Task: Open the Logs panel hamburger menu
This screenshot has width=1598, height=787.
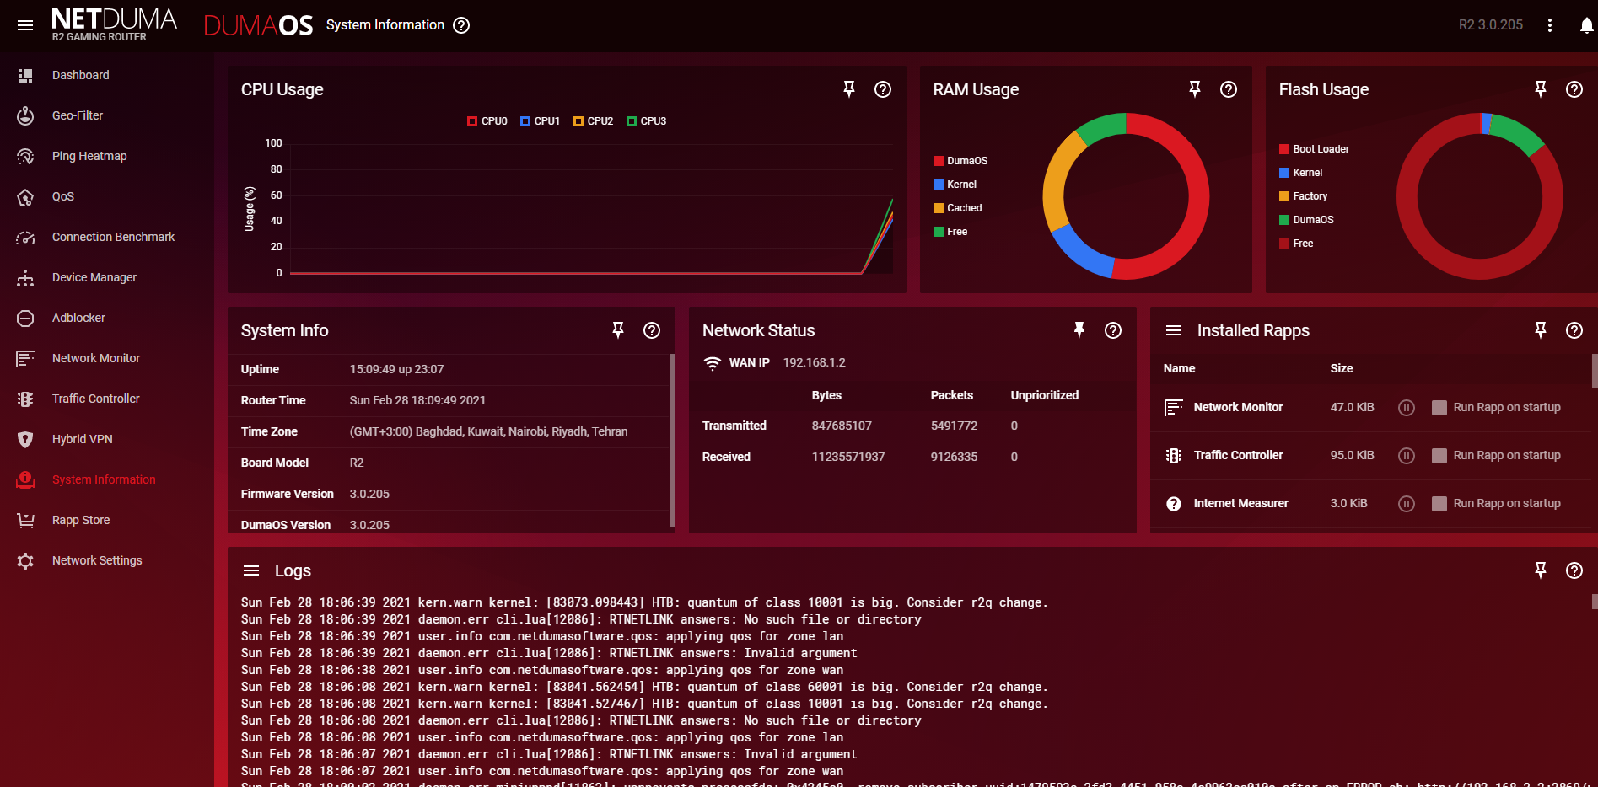Action: 251,570
